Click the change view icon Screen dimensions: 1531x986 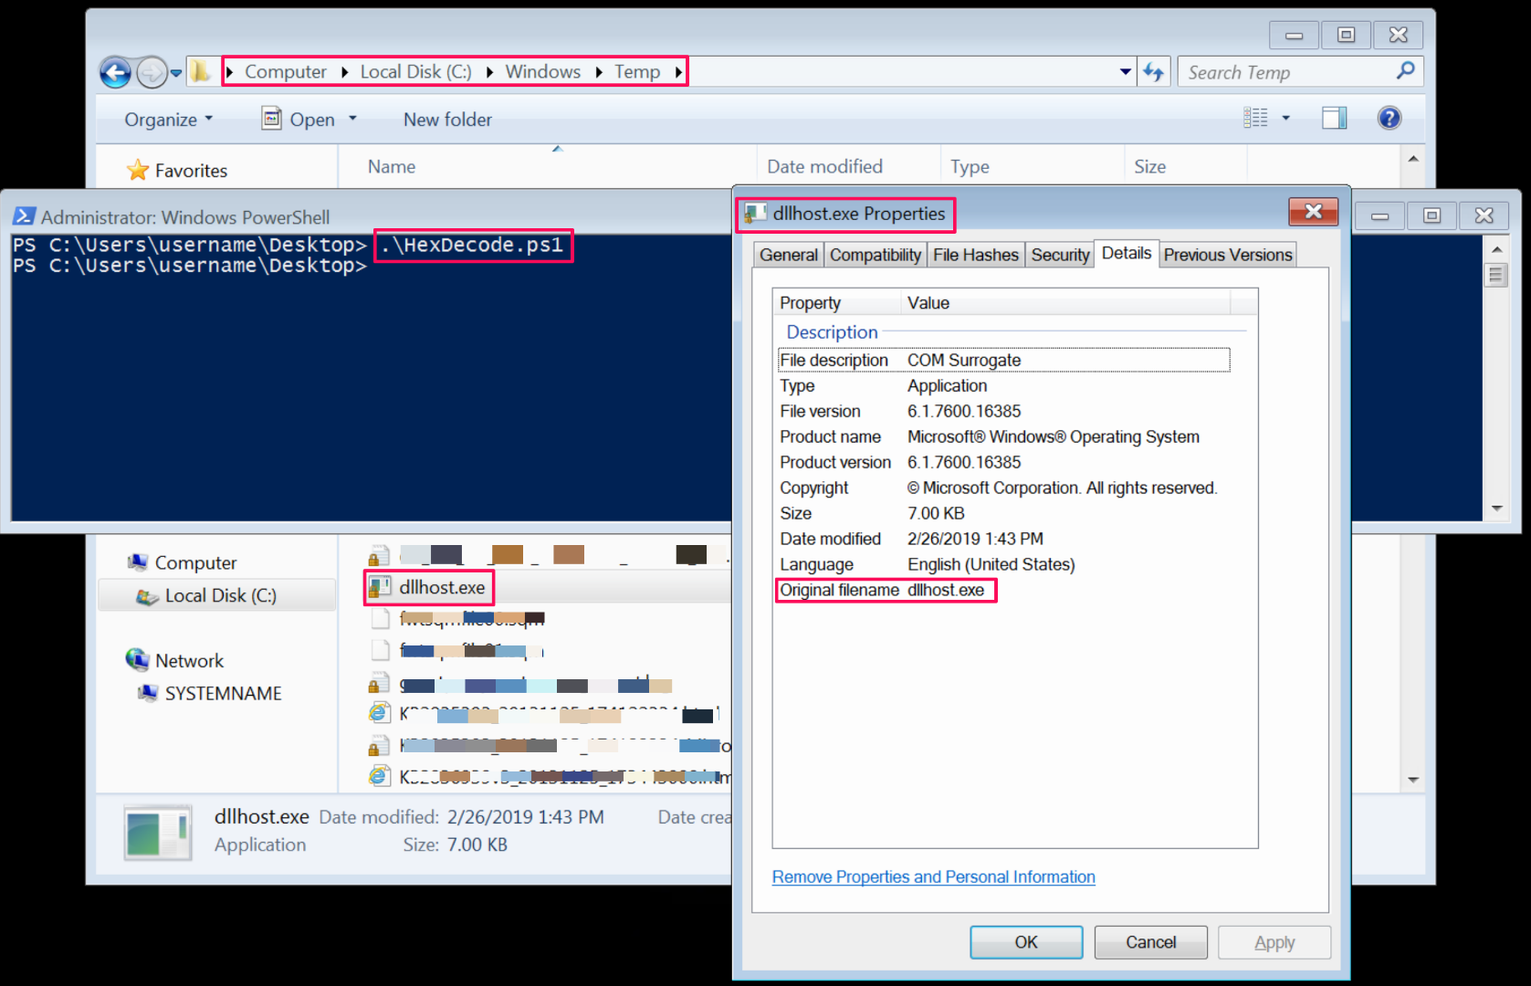coord(1255,118)
